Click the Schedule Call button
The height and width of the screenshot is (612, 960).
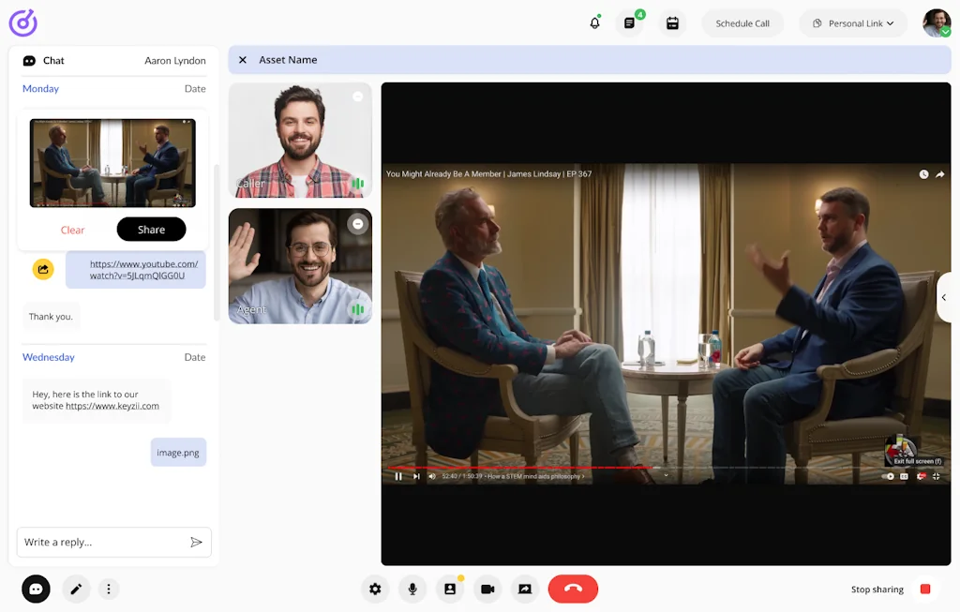(x=742, y=23)
